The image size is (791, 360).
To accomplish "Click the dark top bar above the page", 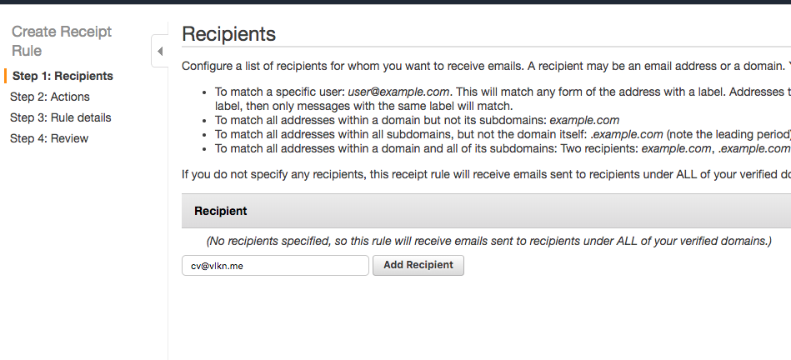I will point(395,2).
